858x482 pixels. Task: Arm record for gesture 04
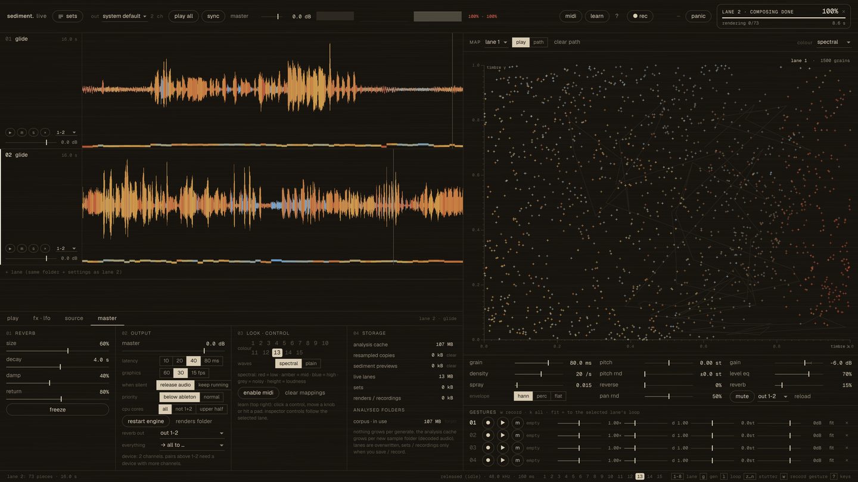tap(488, 460)
